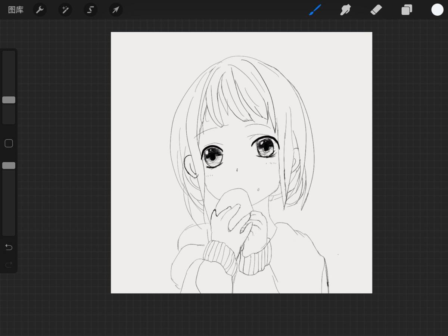
Task: Click the brush size slider handle
Action: (x=9, y=100)
